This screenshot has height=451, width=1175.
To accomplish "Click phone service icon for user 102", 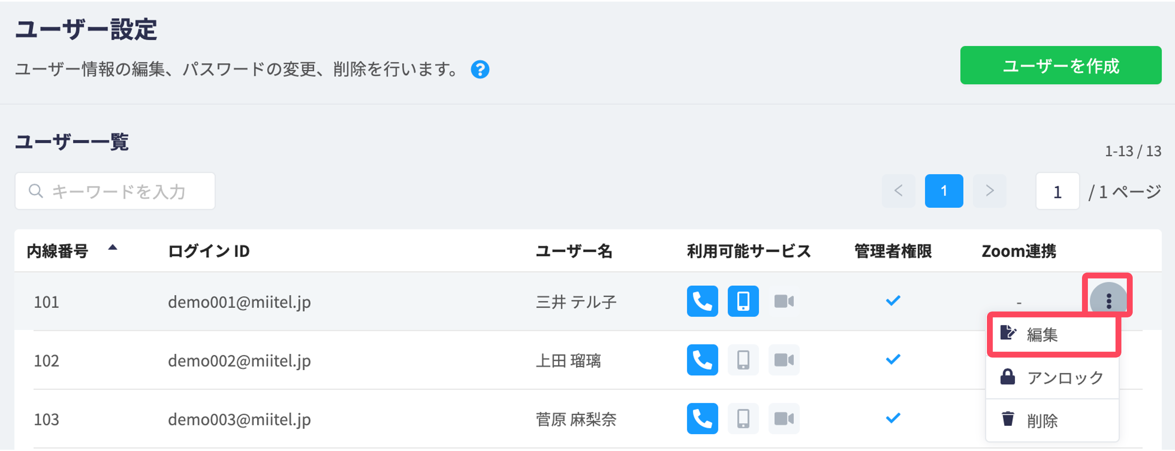I will (x=702, y=360).
